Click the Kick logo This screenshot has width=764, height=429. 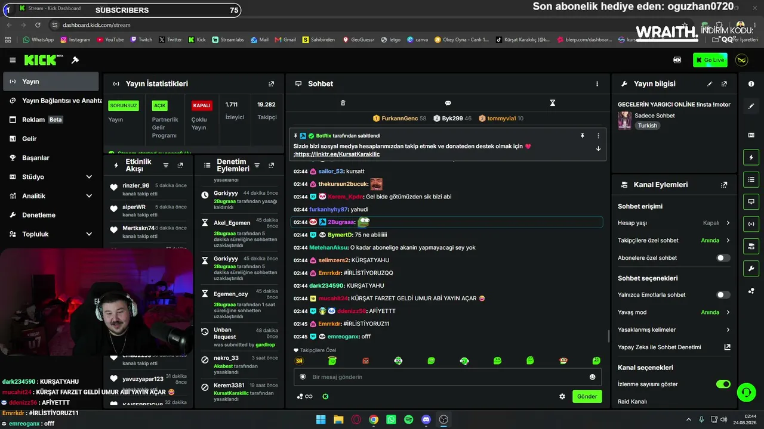click(x=44, y=60)
